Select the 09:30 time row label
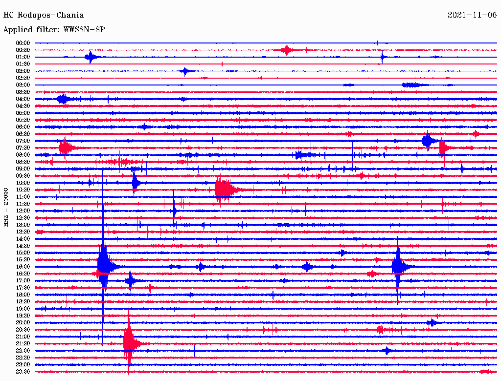The image size is (501, 381). (x=23, y=176)
